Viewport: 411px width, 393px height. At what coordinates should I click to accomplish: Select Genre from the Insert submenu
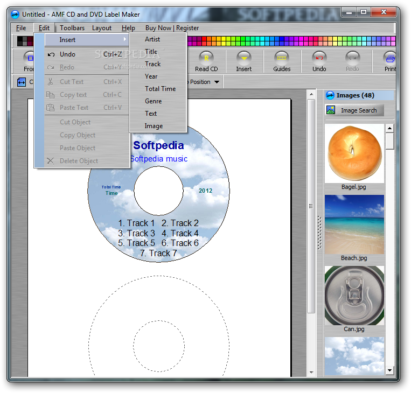tap(158, 101)
